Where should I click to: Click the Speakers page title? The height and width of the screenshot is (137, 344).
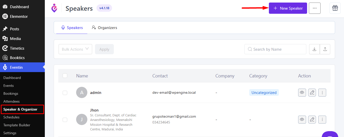click(x=79, y=8)
